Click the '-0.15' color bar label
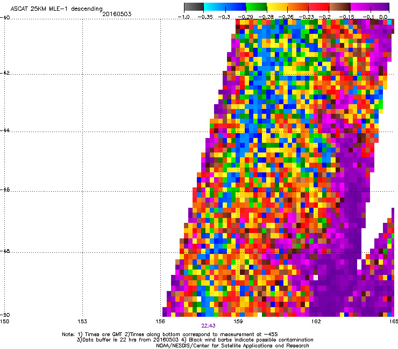 click(347, 17)
